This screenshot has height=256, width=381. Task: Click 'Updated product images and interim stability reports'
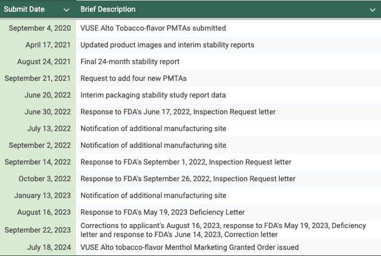(x=168, y=45)
